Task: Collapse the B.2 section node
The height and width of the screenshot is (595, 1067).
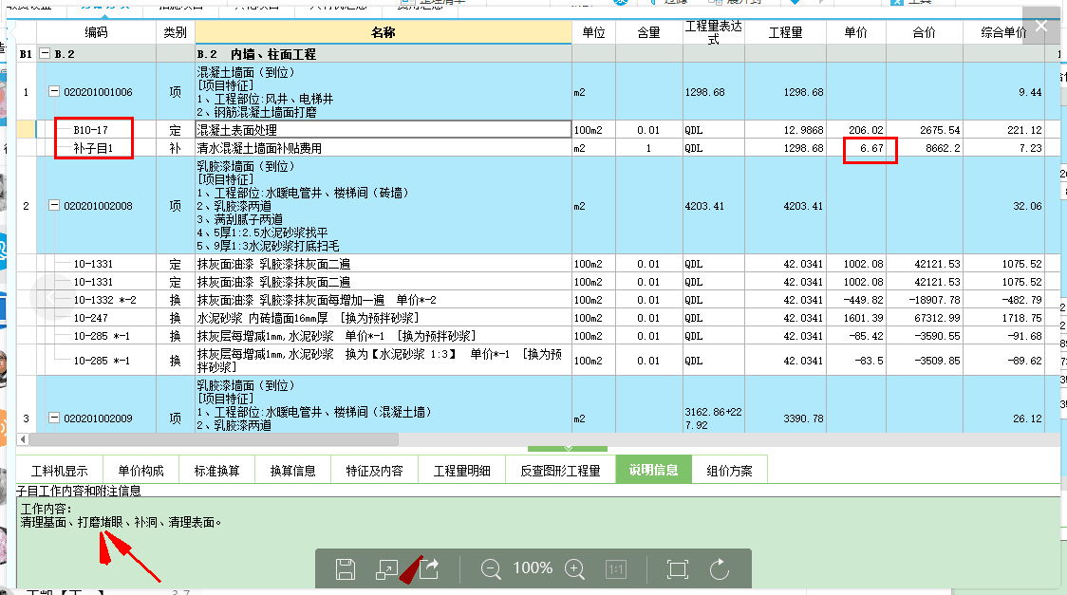Action: click(x=45, y=54)
